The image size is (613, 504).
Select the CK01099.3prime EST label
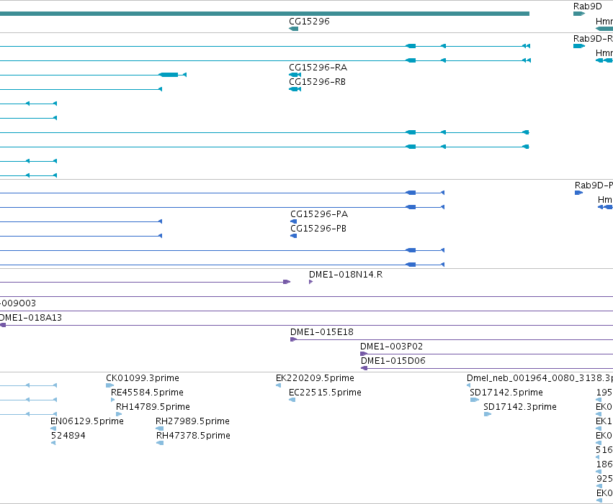pyautogui.click(x=143, y=378)
